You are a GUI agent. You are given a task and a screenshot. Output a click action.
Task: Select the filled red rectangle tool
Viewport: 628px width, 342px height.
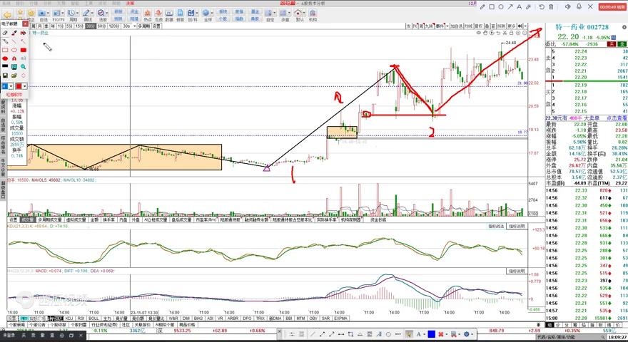tap(24, 50)
